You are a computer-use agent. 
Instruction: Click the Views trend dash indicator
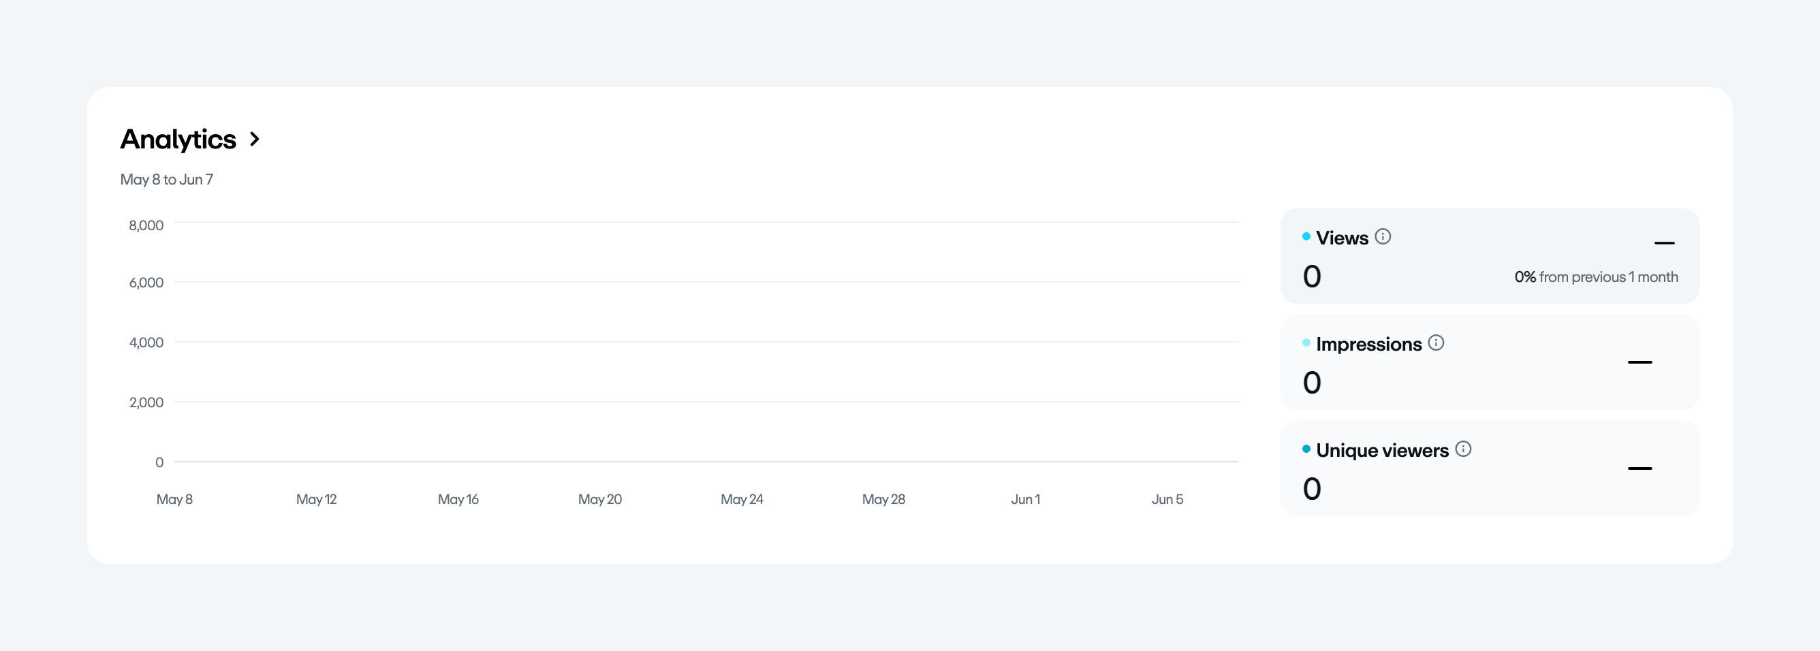coord(1664,243)
